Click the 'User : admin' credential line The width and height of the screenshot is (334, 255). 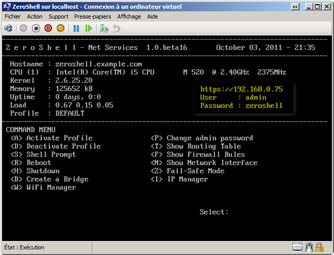click(233, 97)
